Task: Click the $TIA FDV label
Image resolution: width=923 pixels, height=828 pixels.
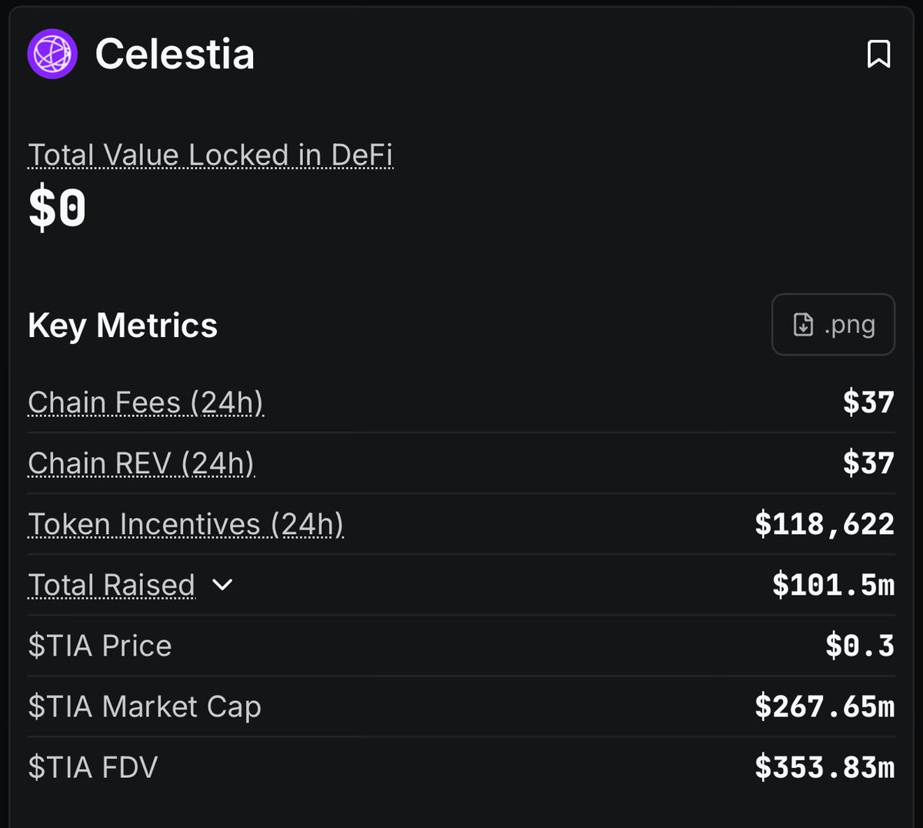Action: pos(93,767)
